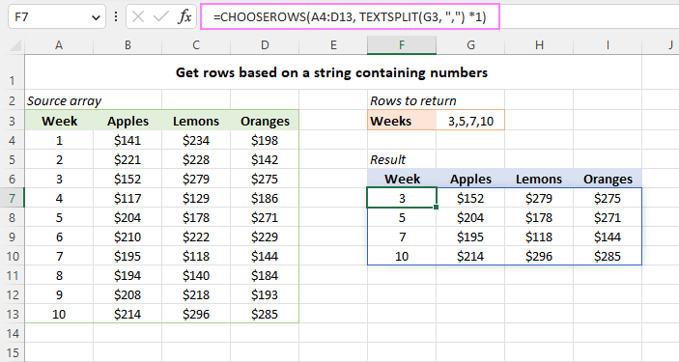The image size is (679, 362).
Task: Click result cell $118 in row 9
Action: point(539,237)
